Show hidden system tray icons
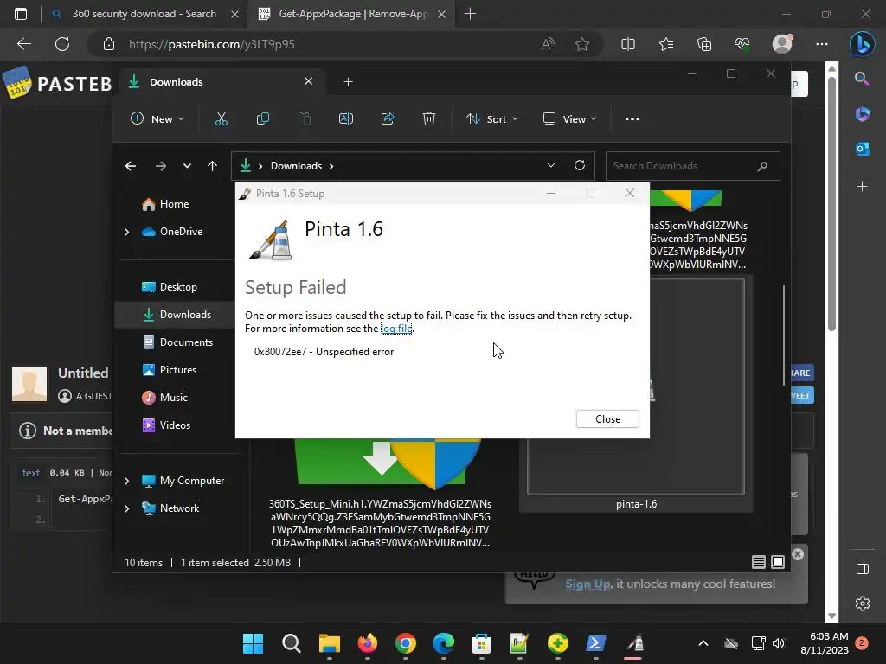 (x=703, y=643)
